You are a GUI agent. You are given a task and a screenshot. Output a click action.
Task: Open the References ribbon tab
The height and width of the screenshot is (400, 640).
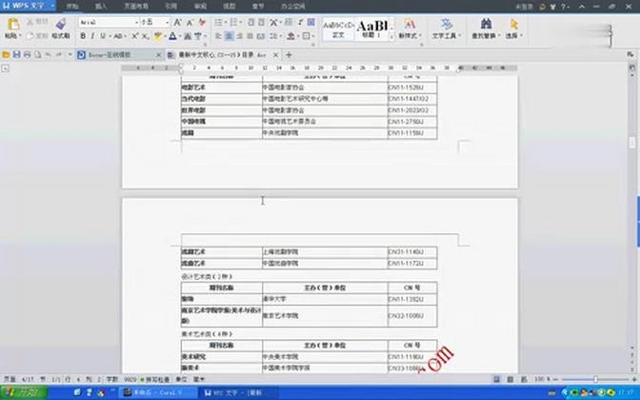click(171, 6)
